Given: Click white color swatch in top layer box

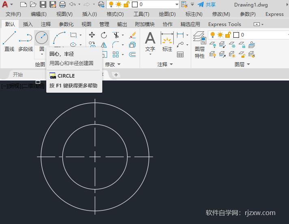Looking at the screenshot, I should tap(135, 4).
